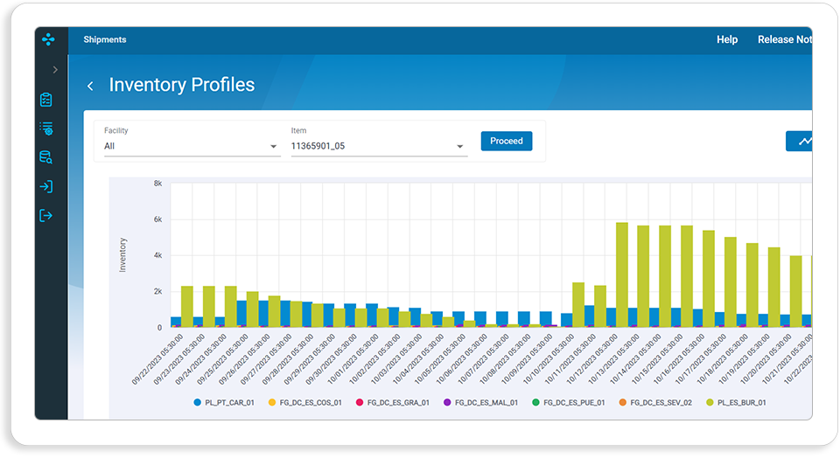The width and height of the screenshot is (840, 472).
Task: Click the Proceed button
Action: click(x=507, y=142)
